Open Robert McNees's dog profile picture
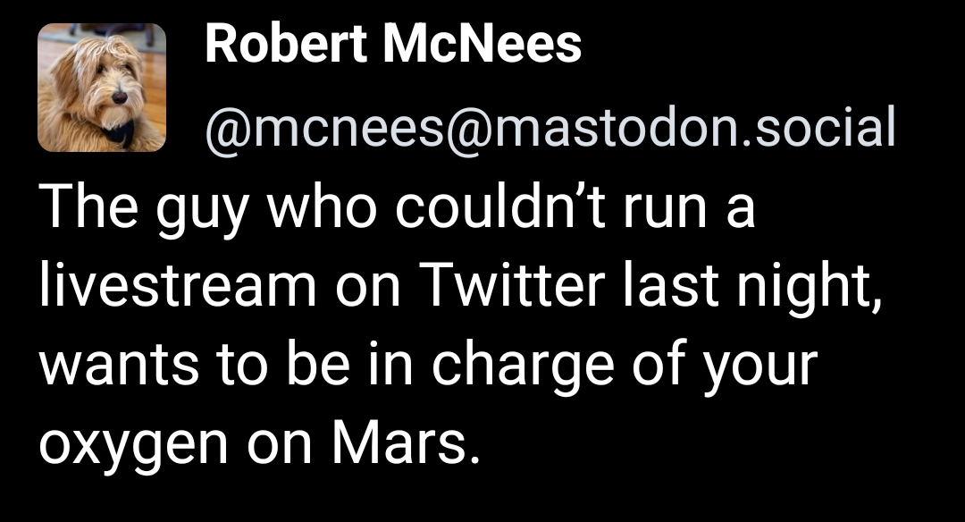This screenshot has height=522, width=965. click(102, 87)
